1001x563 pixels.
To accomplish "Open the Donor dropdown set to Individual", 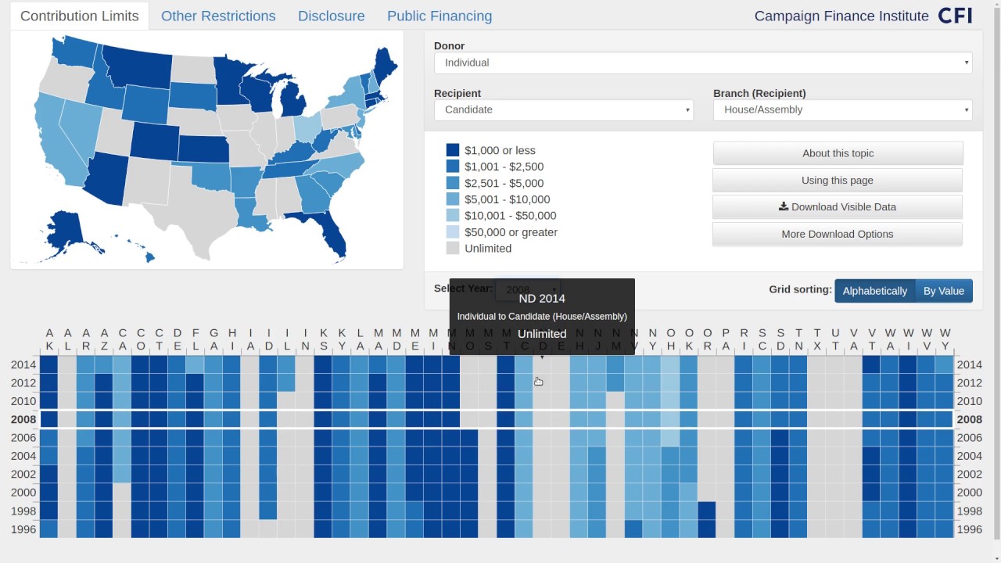I will (703, 63).
